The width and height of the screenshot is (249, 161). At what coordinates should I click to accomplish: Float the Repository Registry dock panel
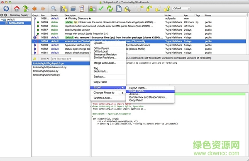[5, 15]
